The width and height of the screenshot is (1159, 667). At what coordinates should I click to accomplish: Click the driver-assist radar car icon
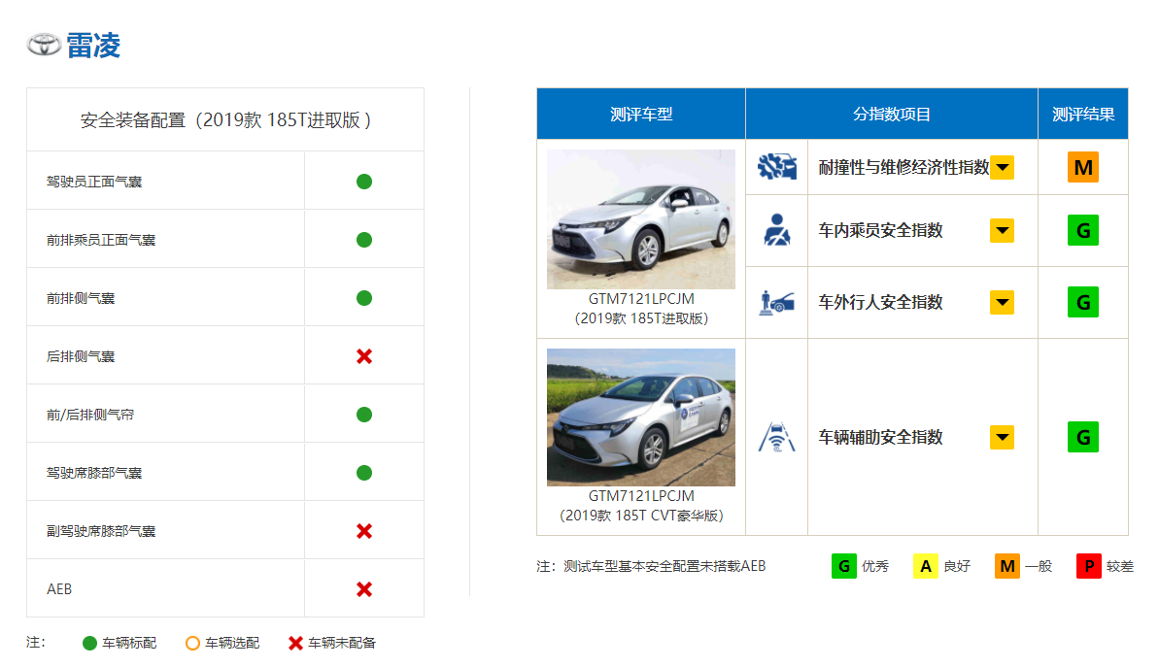click(777, 437)
